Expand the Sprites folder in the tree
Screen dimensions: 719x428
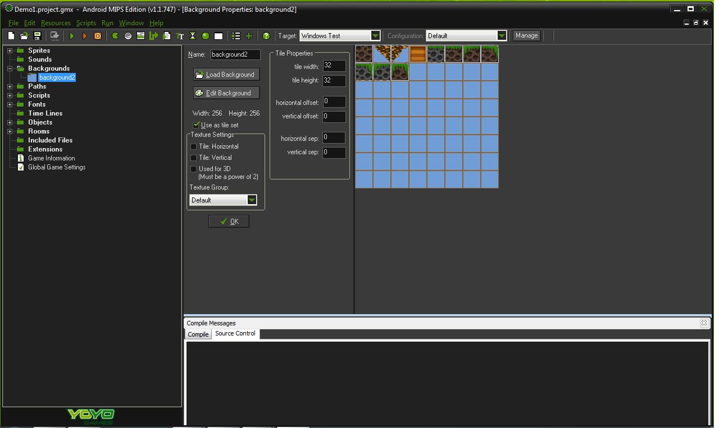10,50
